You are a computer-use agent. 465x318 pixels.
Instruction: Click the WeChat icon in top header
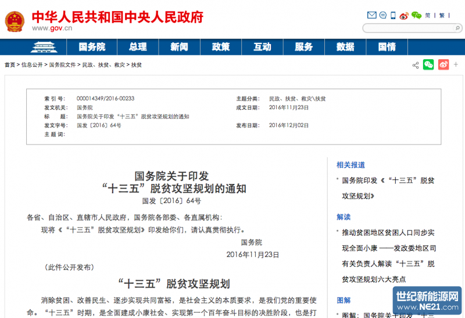pyautogui.click(x=416, y=16)
